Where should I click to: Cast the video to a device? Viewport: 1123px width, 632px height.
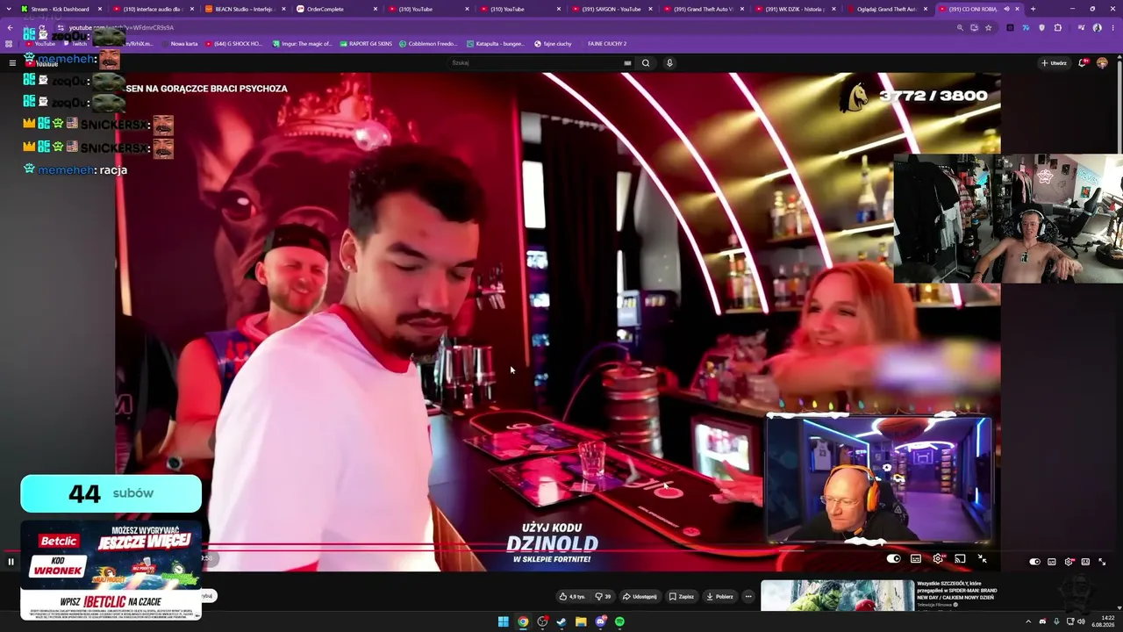click(x=960, y=559)
